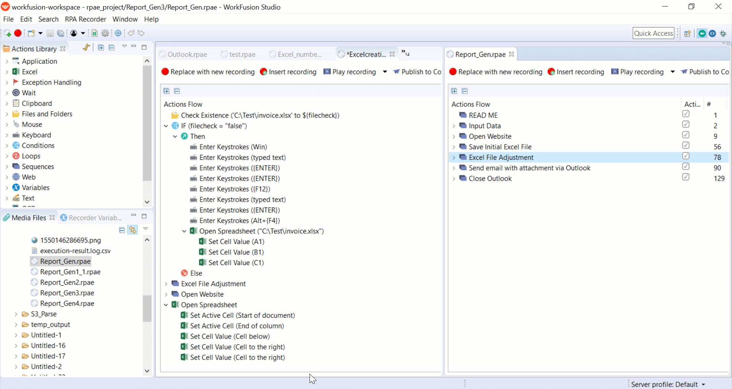
Task: Toggle Link with Editor in Media Files
Action: (132, 230)
